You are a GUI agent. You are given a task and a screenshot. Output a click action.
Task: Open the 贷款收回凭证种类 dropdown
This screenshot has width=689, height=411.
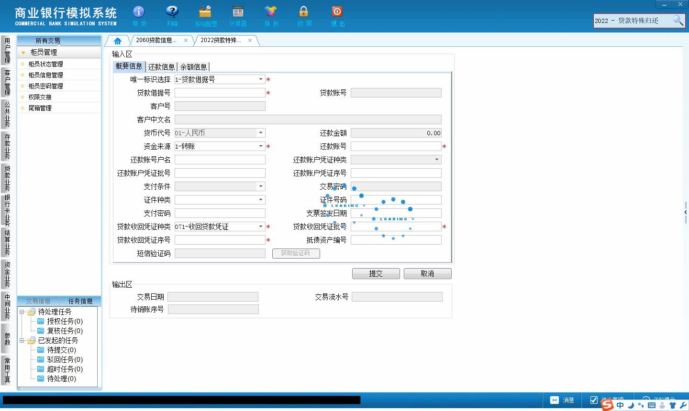(x=261, y=227)
